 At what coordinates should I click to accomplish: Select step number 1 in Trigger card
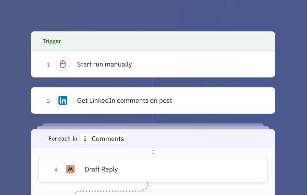[48, 65]
